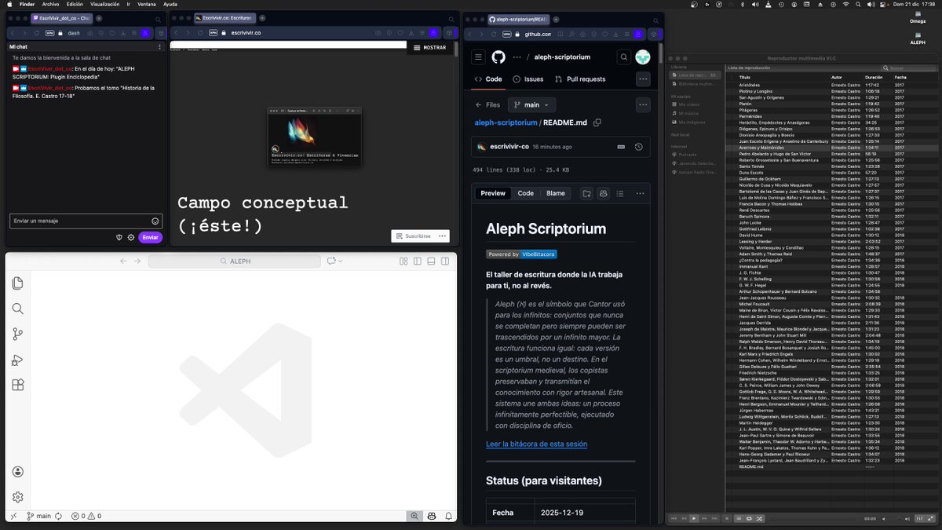The height and width of the screenshot is (530, 942).
Task: Open the customize layout icon in VS Code
Action: point(403,261)
